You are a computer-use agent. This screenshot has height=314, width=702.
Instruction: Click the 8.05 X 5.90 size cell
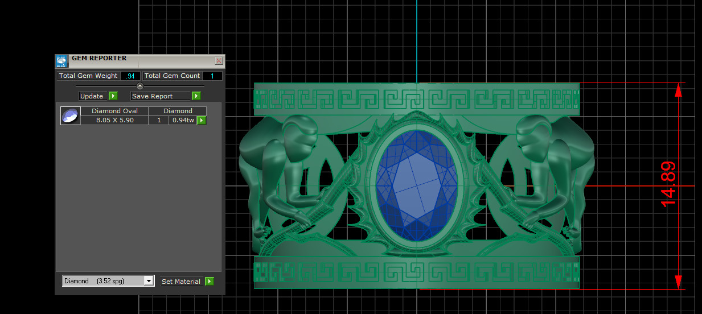tap(114, 120)
